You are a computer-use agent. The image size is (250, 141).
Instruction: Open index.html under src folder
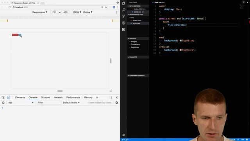(138, 20)
